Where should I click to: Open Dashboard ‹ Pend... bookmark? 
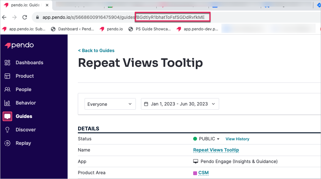(72, 29)
